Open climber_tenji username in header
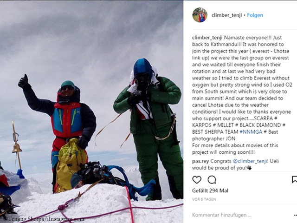 226,15
